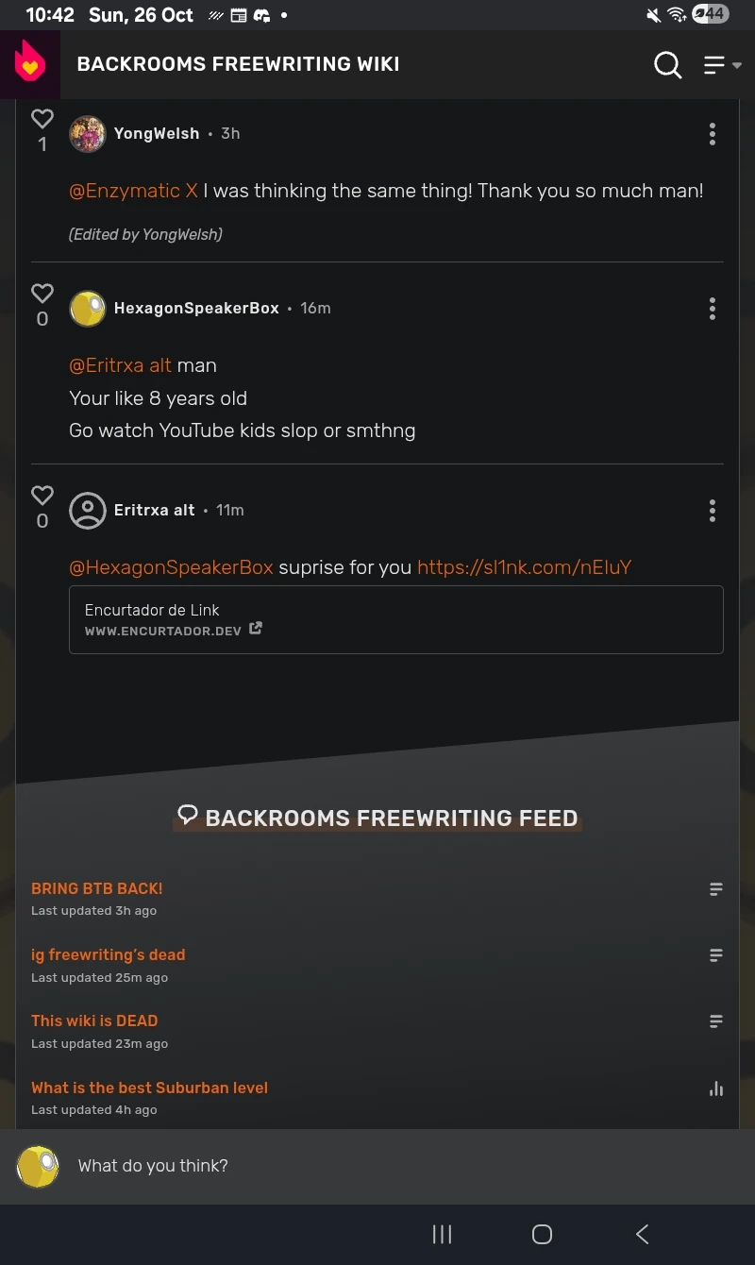Tap Eritrxa alt's profile avatar
The image size is (755, 1265).
[87, 510]
